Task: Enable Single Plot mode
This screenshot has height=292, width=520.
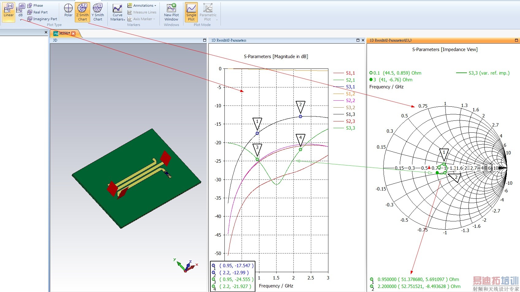Action: tap(191, 12)
